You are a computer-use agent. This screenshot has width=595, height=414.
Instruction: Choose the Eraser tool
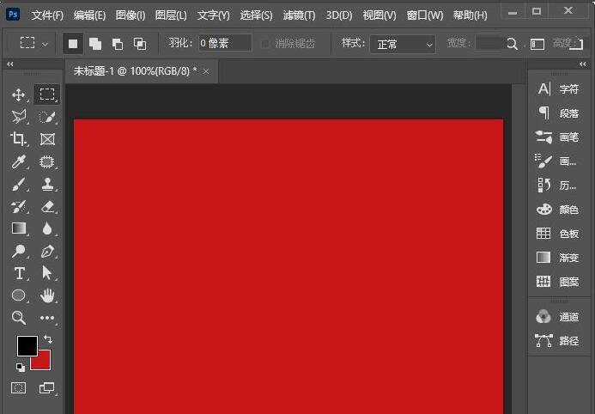pyautogui.click(x=47, y=206)
